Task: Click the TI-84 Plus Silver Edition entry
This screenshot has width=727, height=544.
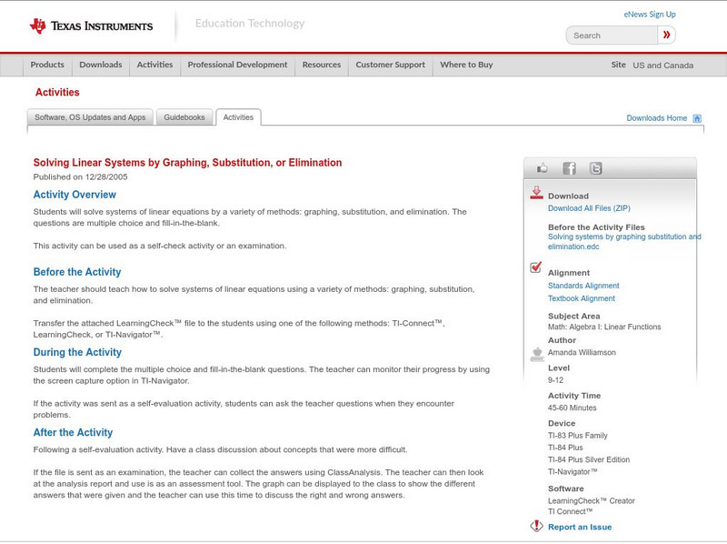Action: [x=589, y=460]
